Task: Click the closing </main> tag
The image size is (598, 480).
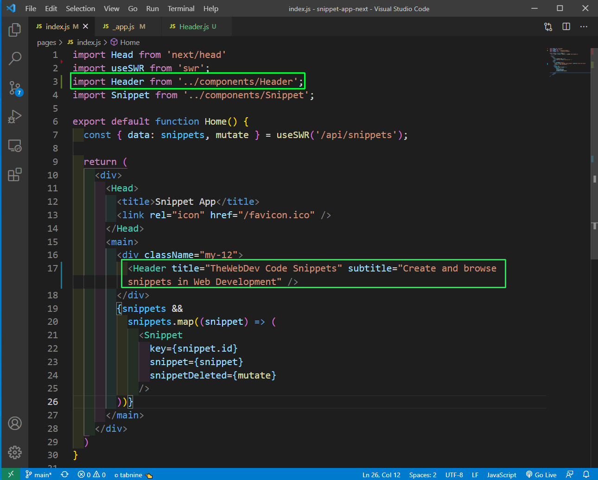Action: click(125, 415)
